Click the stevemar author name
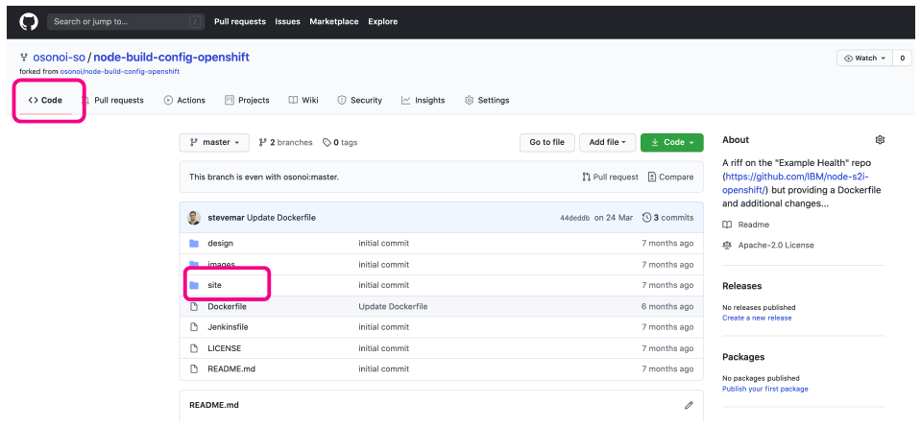The height and width of the screenshot is (427, 921). pos(226,218)
